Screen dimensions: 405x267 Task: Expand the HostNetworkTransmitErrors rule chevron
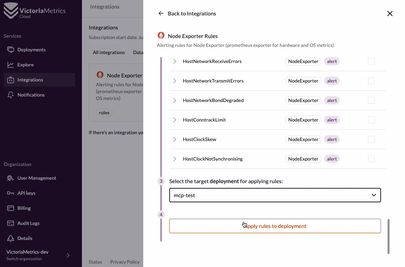coord(175,81)
